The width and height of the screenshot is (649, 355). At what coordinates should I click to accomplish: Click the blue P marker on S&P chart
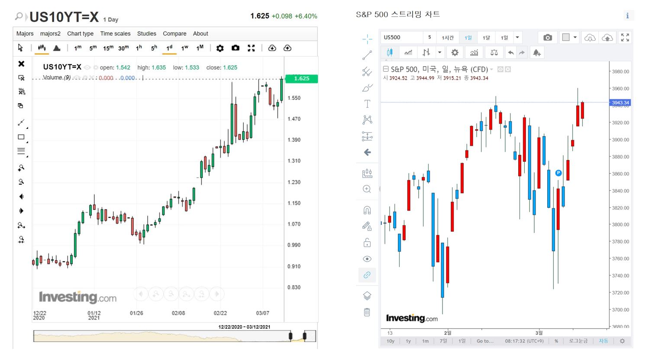pos(559,173)
